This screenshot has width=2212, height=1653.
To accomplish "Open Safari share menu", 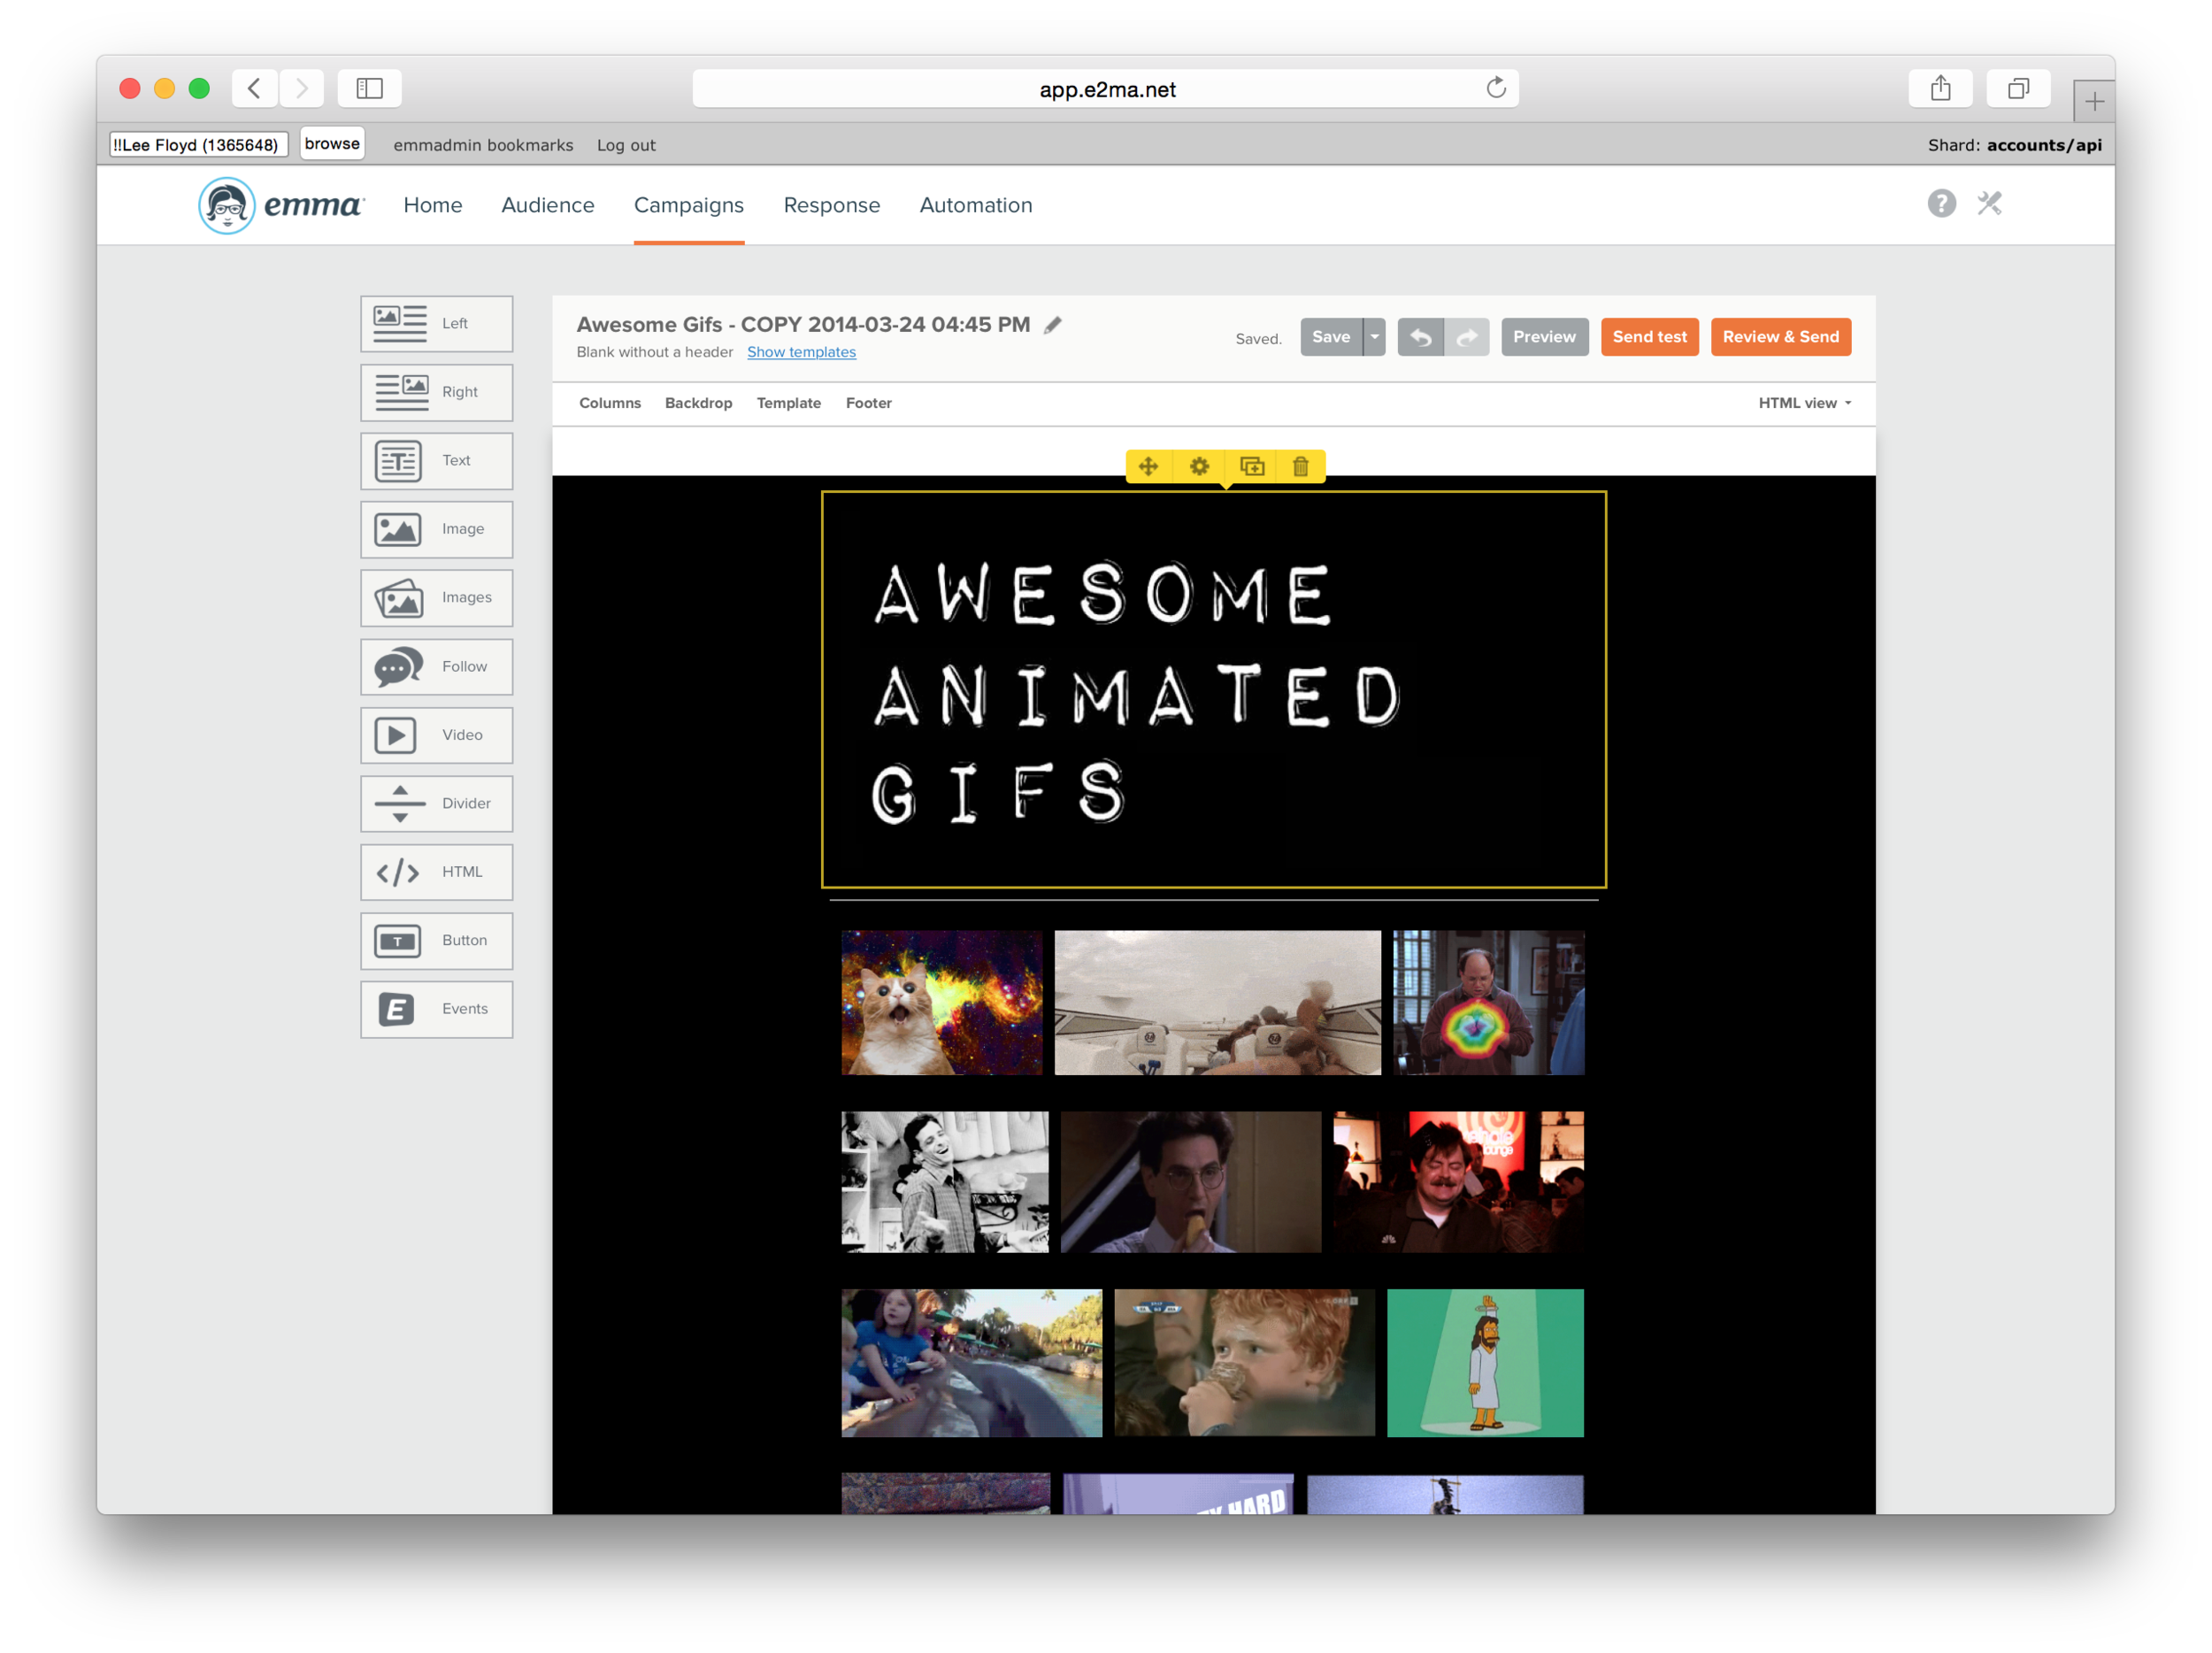I will (x=1940, y=88).
